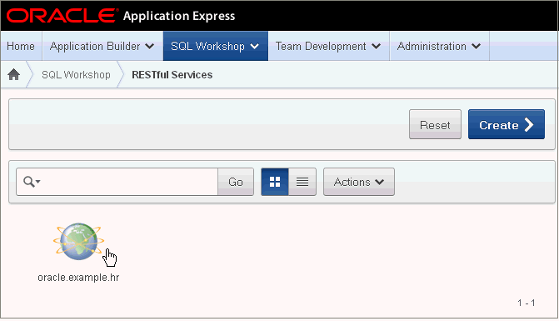Click the Oracle Application Express logo

[121, 16]
